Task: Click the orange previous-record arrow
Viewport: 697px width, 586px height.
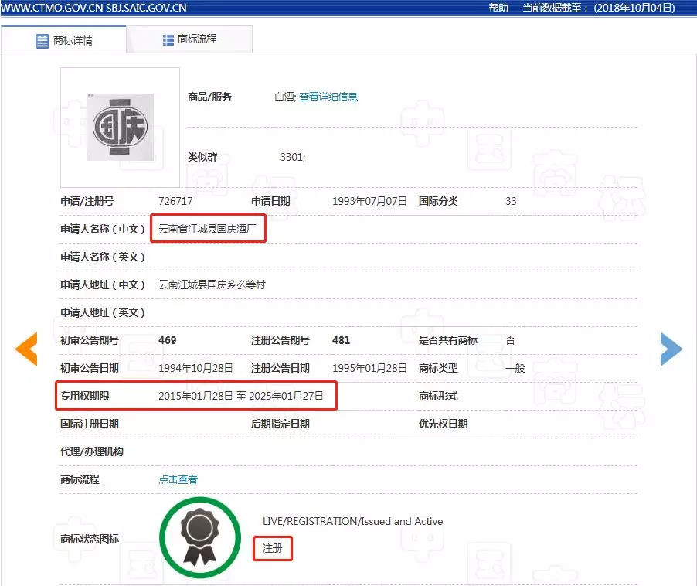Action: [x=26, y=349]
